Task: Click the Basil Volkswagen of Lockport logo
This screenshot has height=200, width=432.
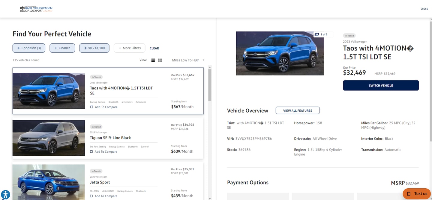Action: (36, 9)
